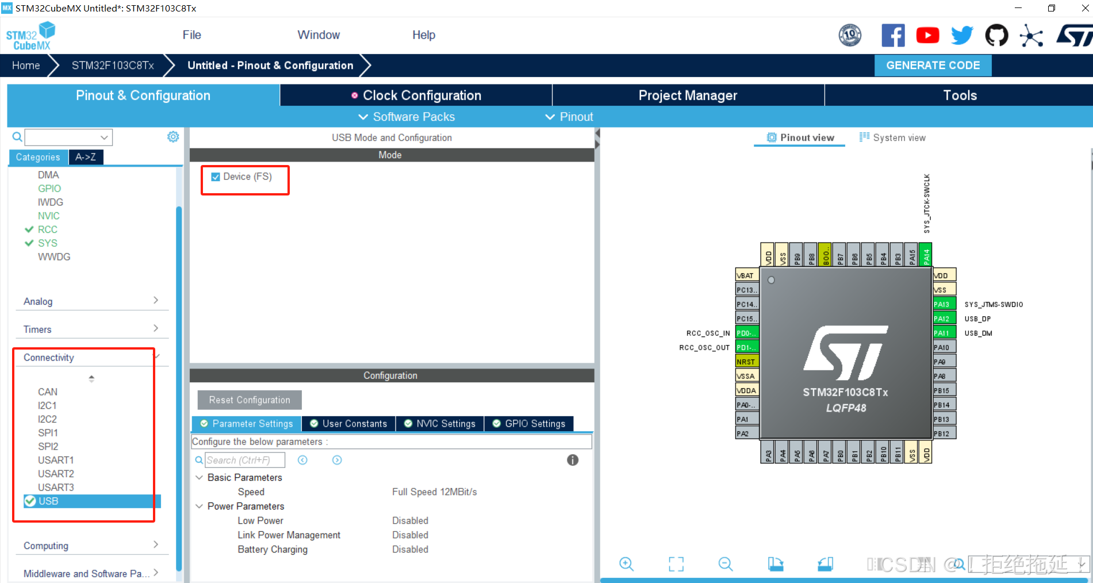Rotate chip counter-clockwise icon
The width and height of the screenshot is (1093, 583).
tap(825, 564)
